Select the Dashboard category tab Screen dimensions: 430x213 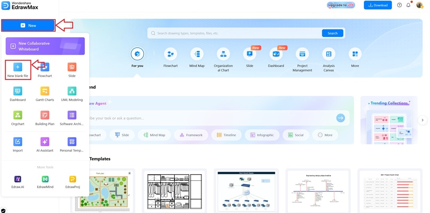click(x=276, y=58)
